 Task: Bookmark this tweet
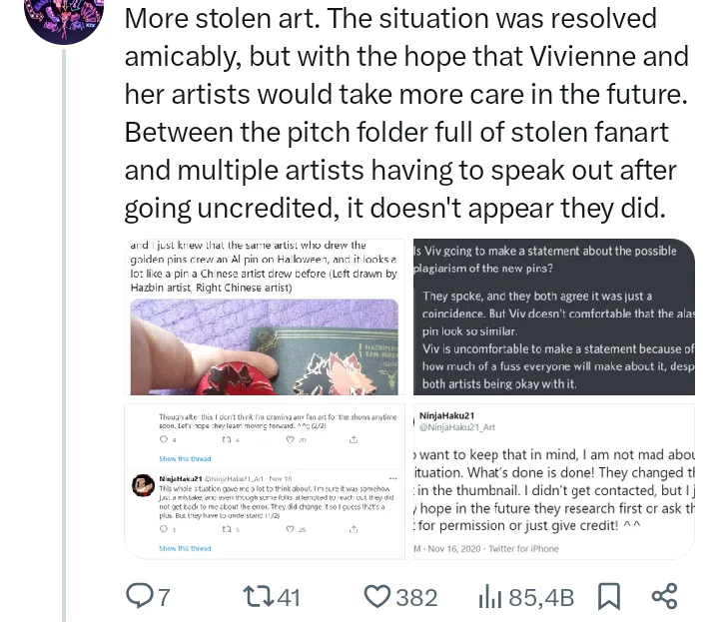pos(608,596)
